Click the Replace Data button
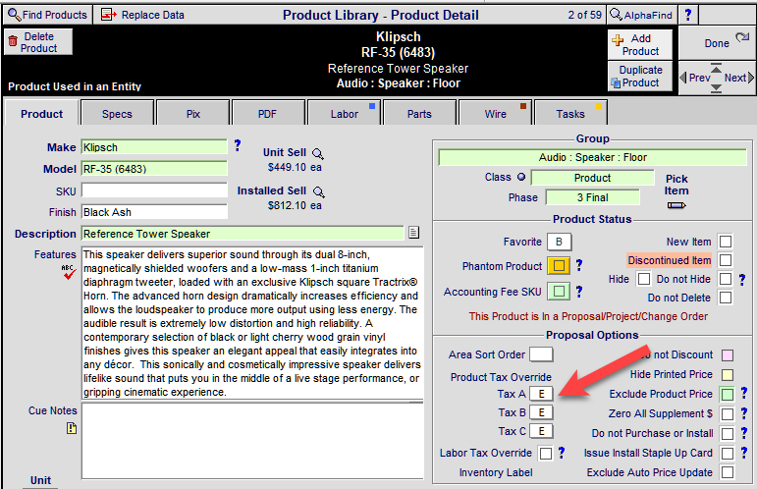757x489 pixels. click(x=143, y=15)
